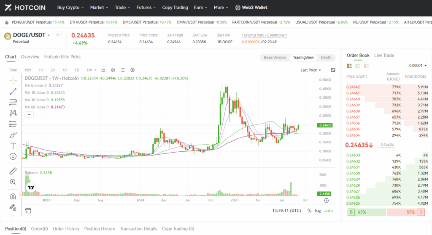This screenshot has width=432, height=235.
Task: Open the Copy Trading link
Action: pyautogui.click(x=175, y=8)
